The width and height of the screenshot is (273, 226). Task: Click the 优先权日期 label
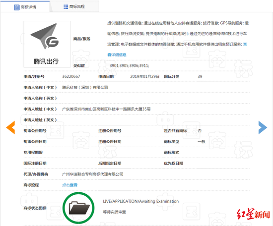(173, 163)
